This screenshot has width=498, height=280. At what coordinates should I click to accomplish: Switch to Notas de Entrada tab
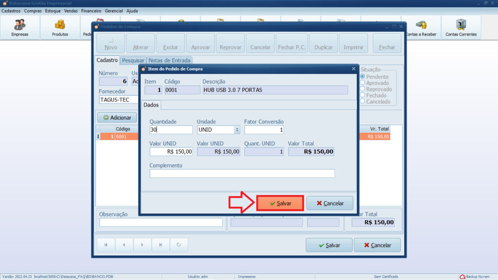coord(170,60)
